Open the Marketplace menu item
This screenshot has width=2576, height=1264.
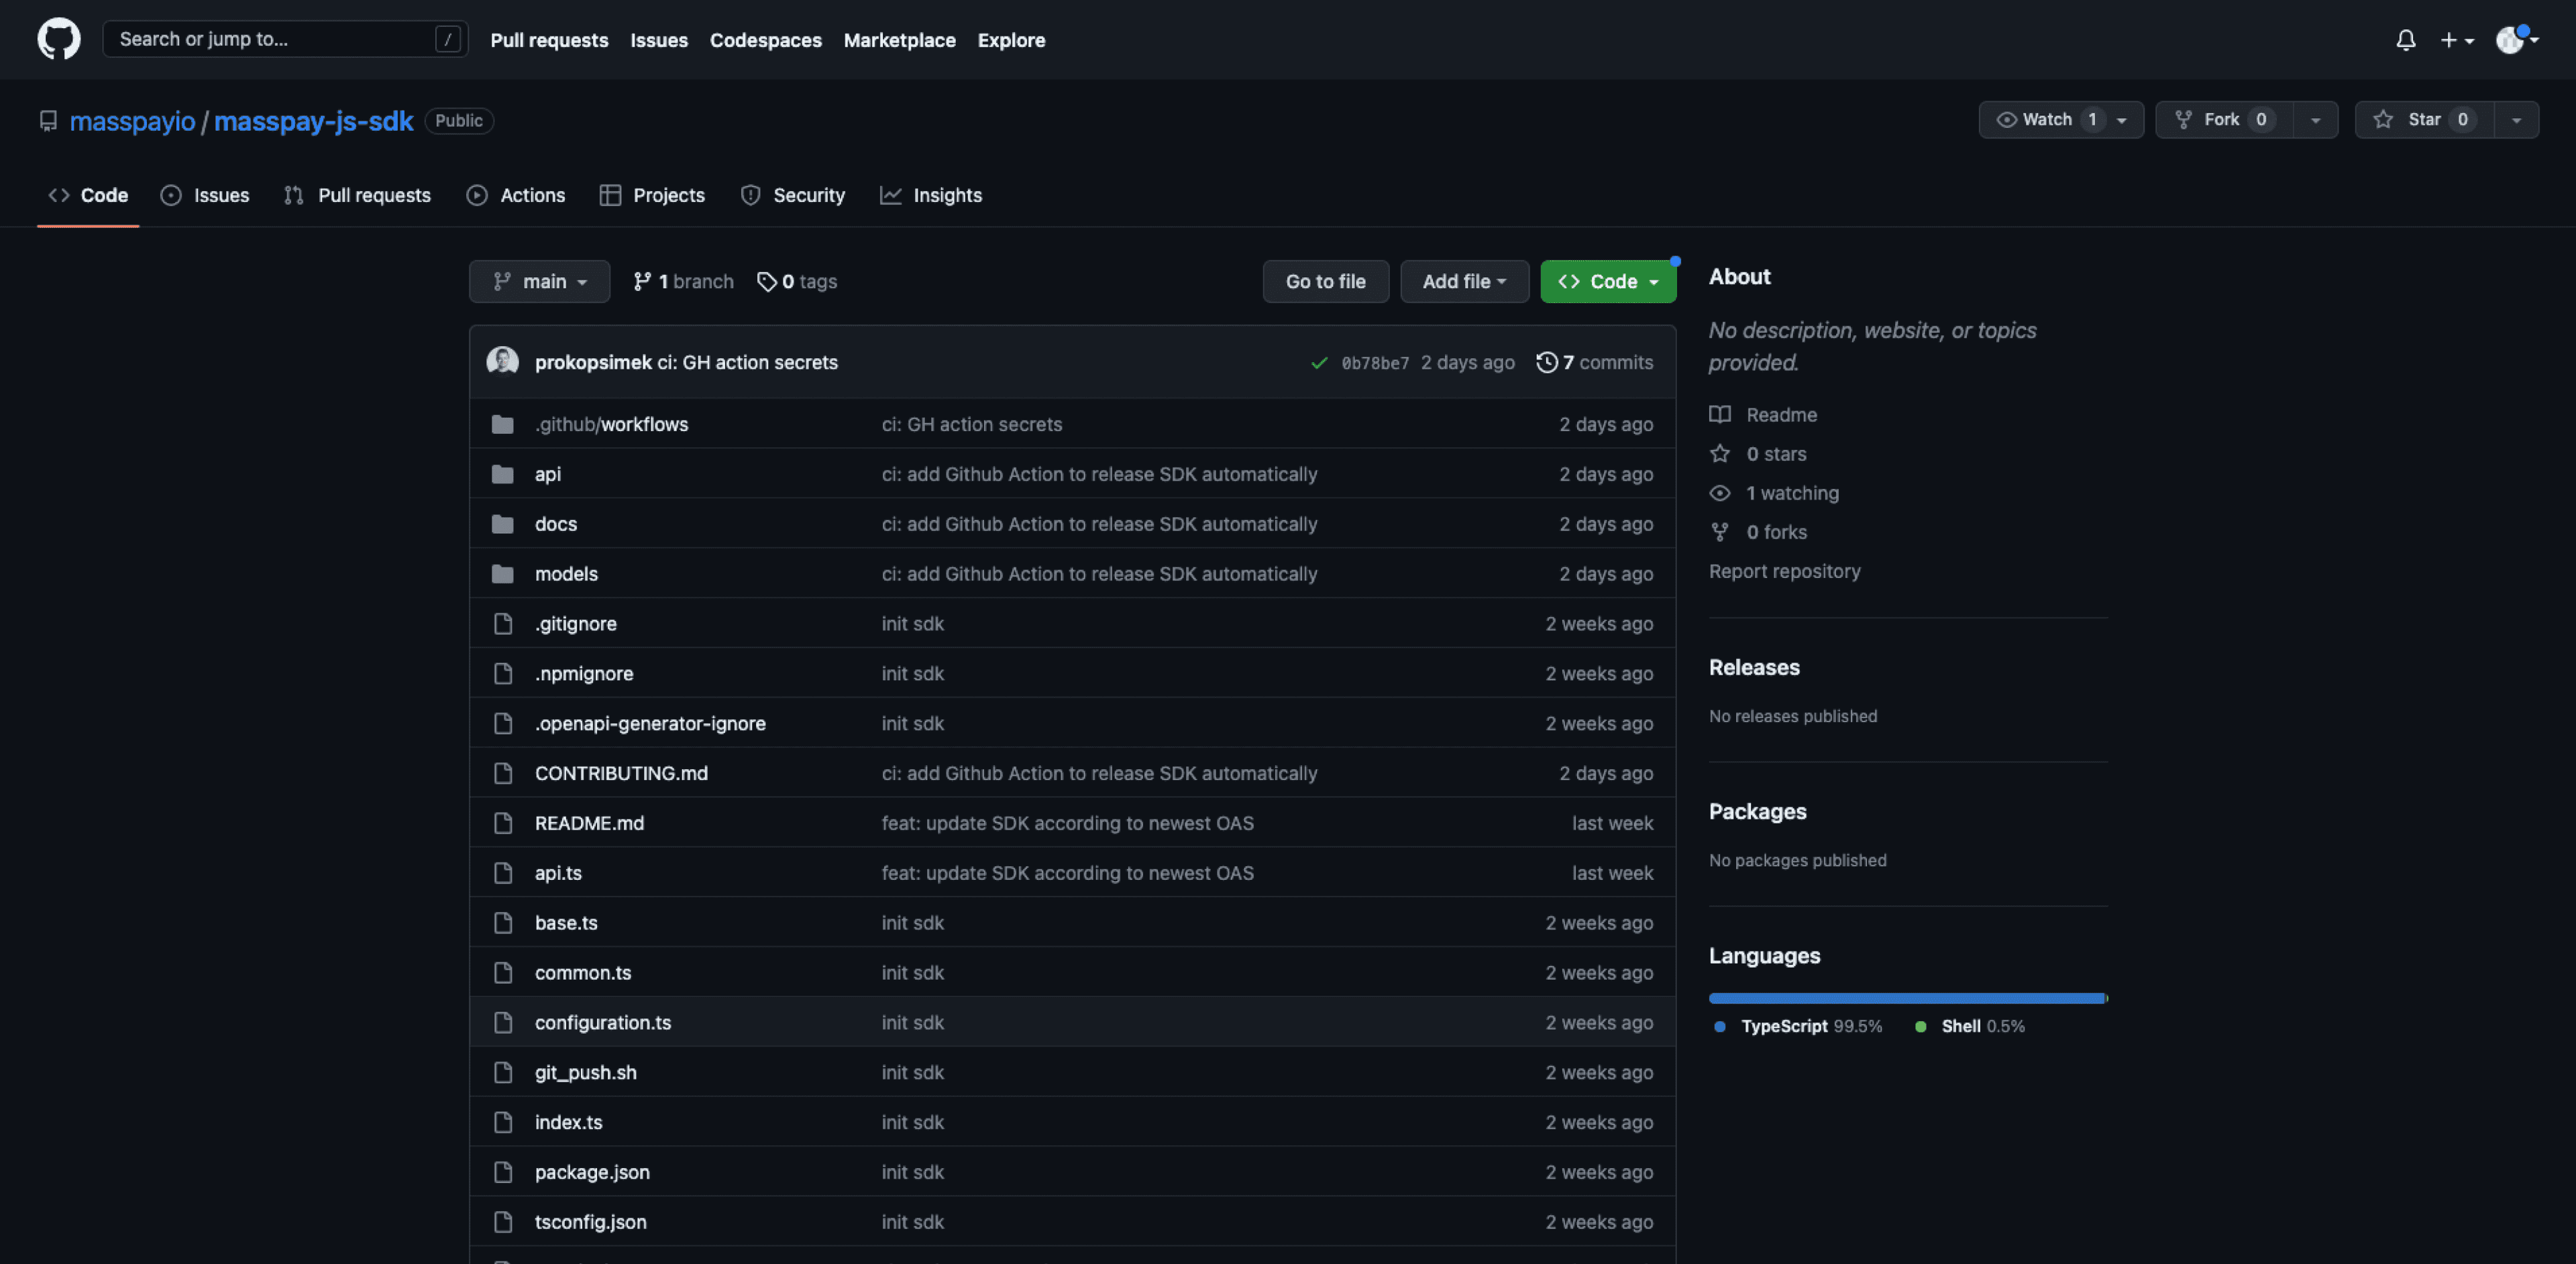[899, 40]
